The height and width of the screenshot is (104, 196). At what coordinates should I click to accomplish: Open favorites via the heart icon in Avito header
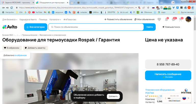pyautogui.click(x=159, y=19)
